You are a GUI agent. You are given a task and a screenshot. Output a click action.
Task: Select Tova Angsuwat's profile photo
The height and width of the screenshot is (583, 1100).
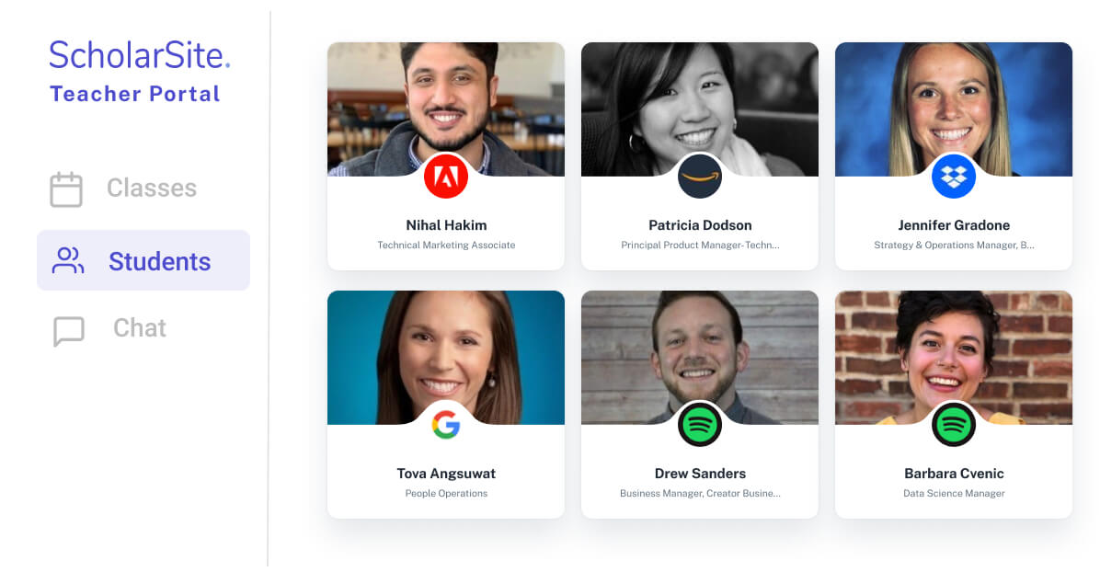pos(446,357)
